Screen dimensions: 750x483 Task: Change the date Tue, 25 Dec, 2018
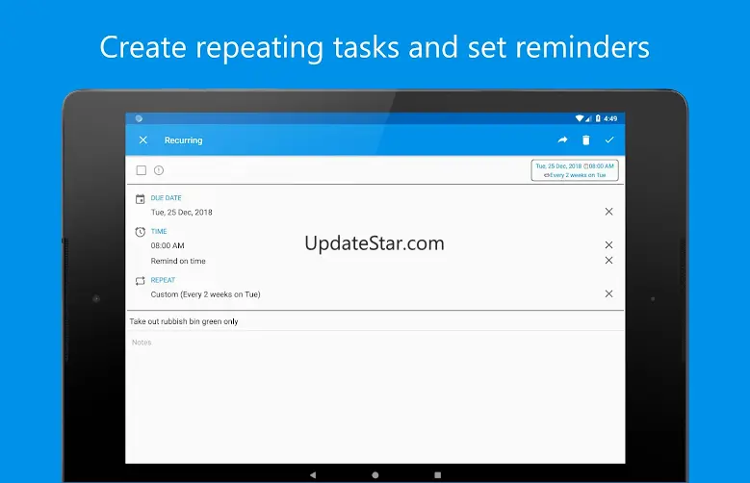[181, 213]
